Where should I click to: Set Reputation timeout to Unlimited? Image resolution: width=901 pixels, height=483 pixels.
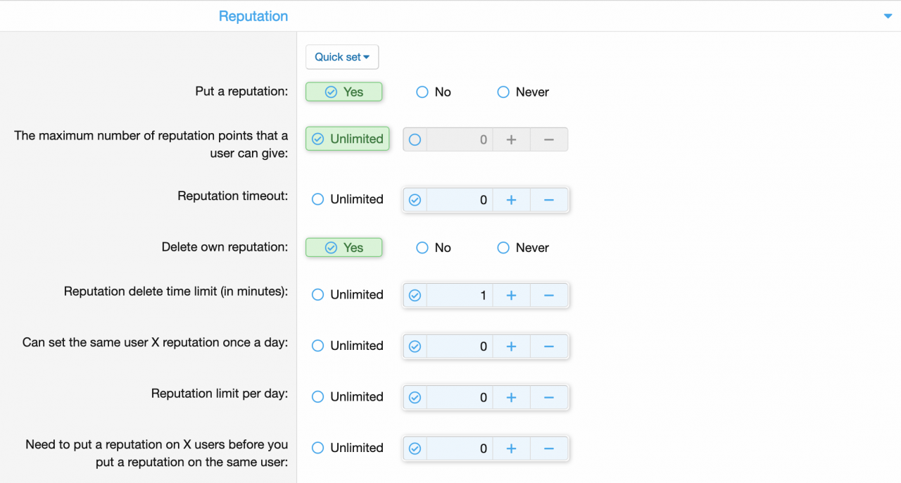coord(348,199)
